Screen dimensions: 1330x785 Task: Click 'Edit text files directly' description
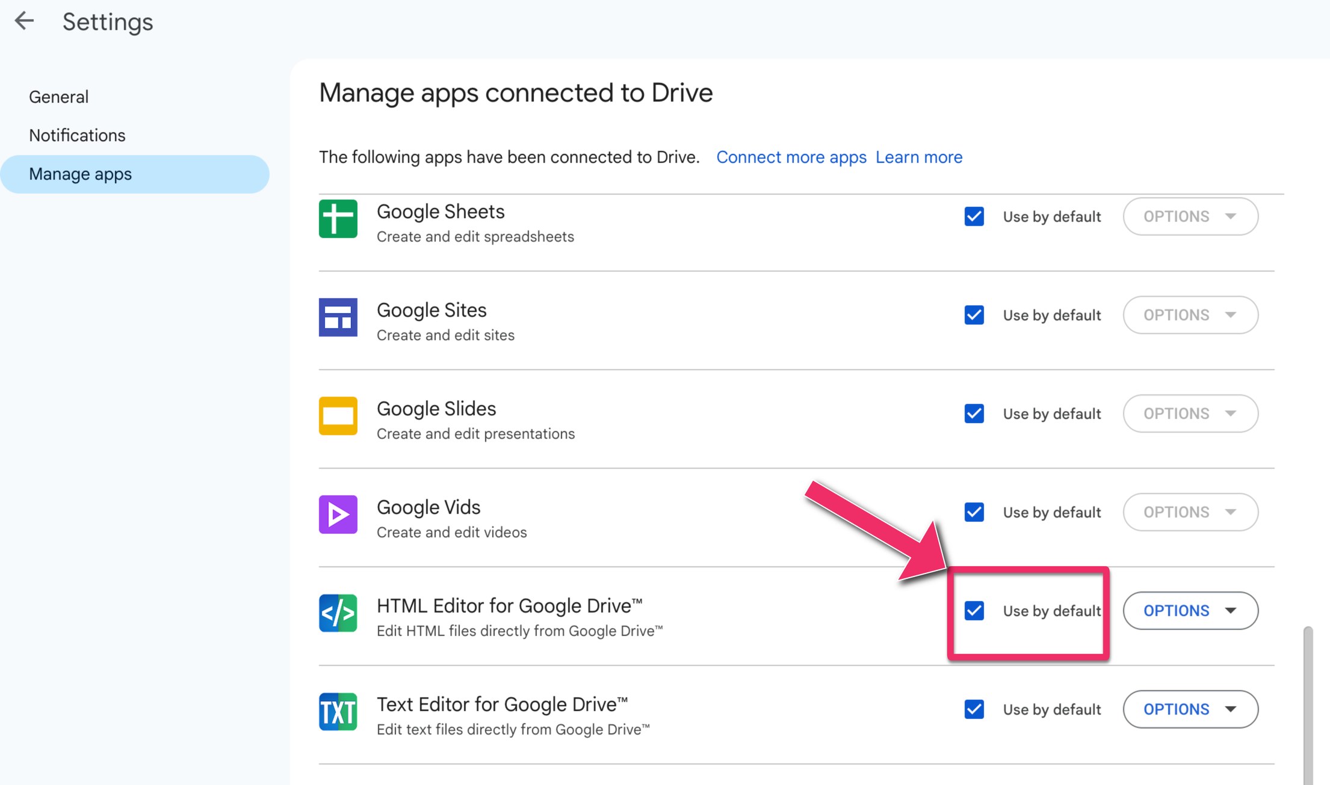(513, 730)
